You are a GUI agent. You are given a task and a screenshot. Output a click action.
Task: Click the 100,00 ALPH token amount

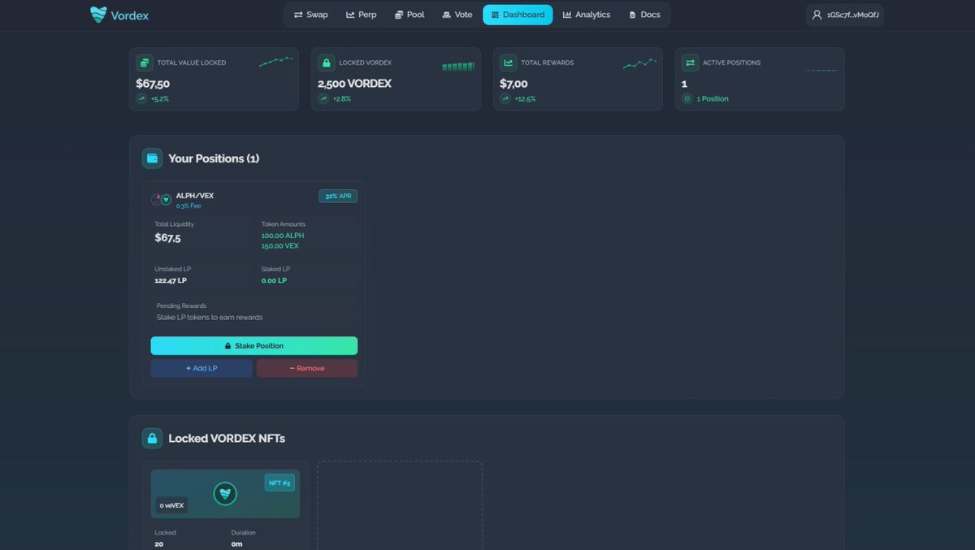point(283,236)
